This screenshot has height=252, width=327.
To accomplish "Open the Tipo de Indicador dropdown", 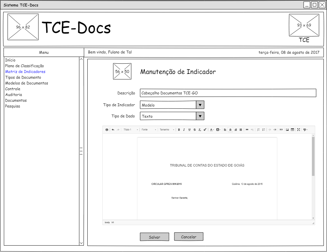I will pyautogui.click(x=200, y=105).
